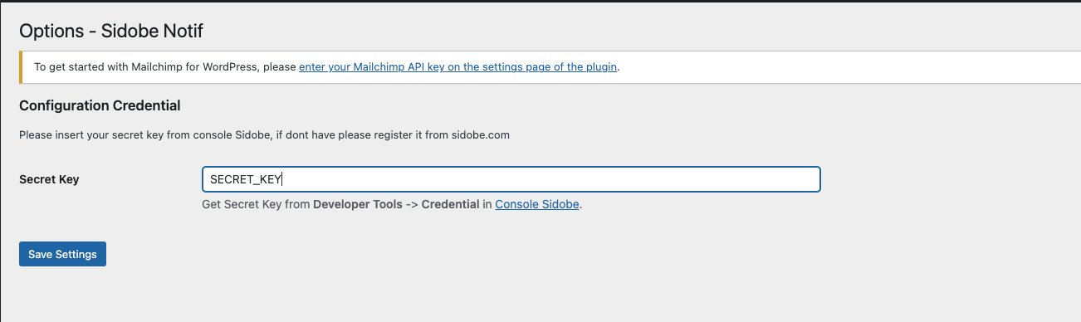The height and width of the screenshot is (322, 1081).
Task: Click the yellow left border of Mailchimp notice
Action: [21, 67]
